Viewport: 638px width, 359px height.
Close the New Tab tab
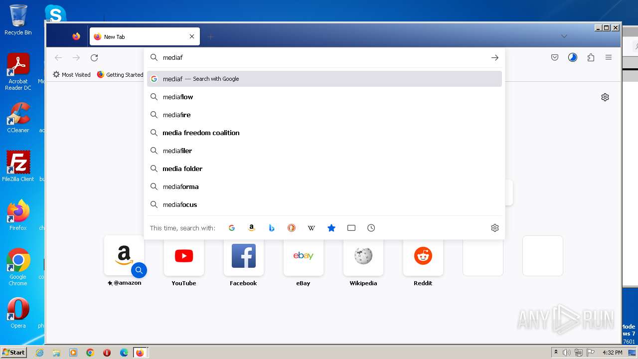(x=192, y=36)
